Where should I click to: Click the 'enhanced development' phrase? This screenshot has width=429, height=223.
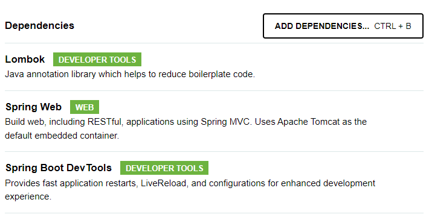tap(328, 183)
